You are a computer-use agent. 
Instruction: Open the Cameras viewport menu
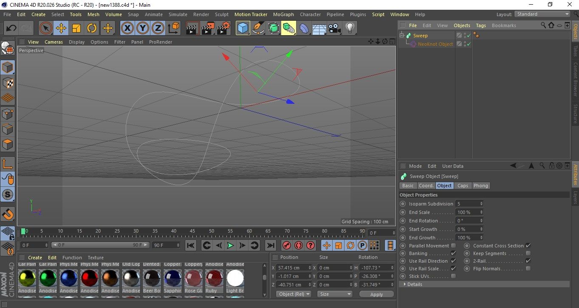tap(54, 42)
